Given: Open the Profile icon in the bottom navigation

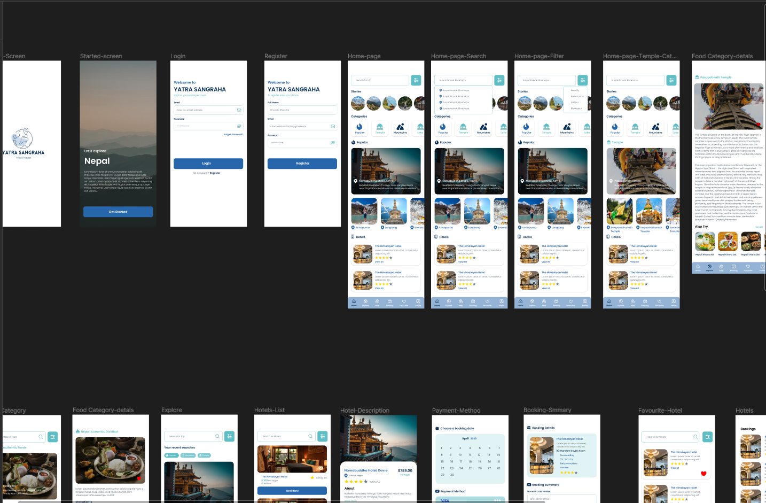Looking at the screenshot, I should [418, 301].
